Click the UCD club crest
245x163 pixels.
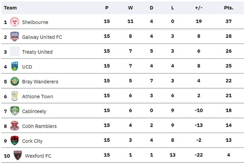[15, 66]
